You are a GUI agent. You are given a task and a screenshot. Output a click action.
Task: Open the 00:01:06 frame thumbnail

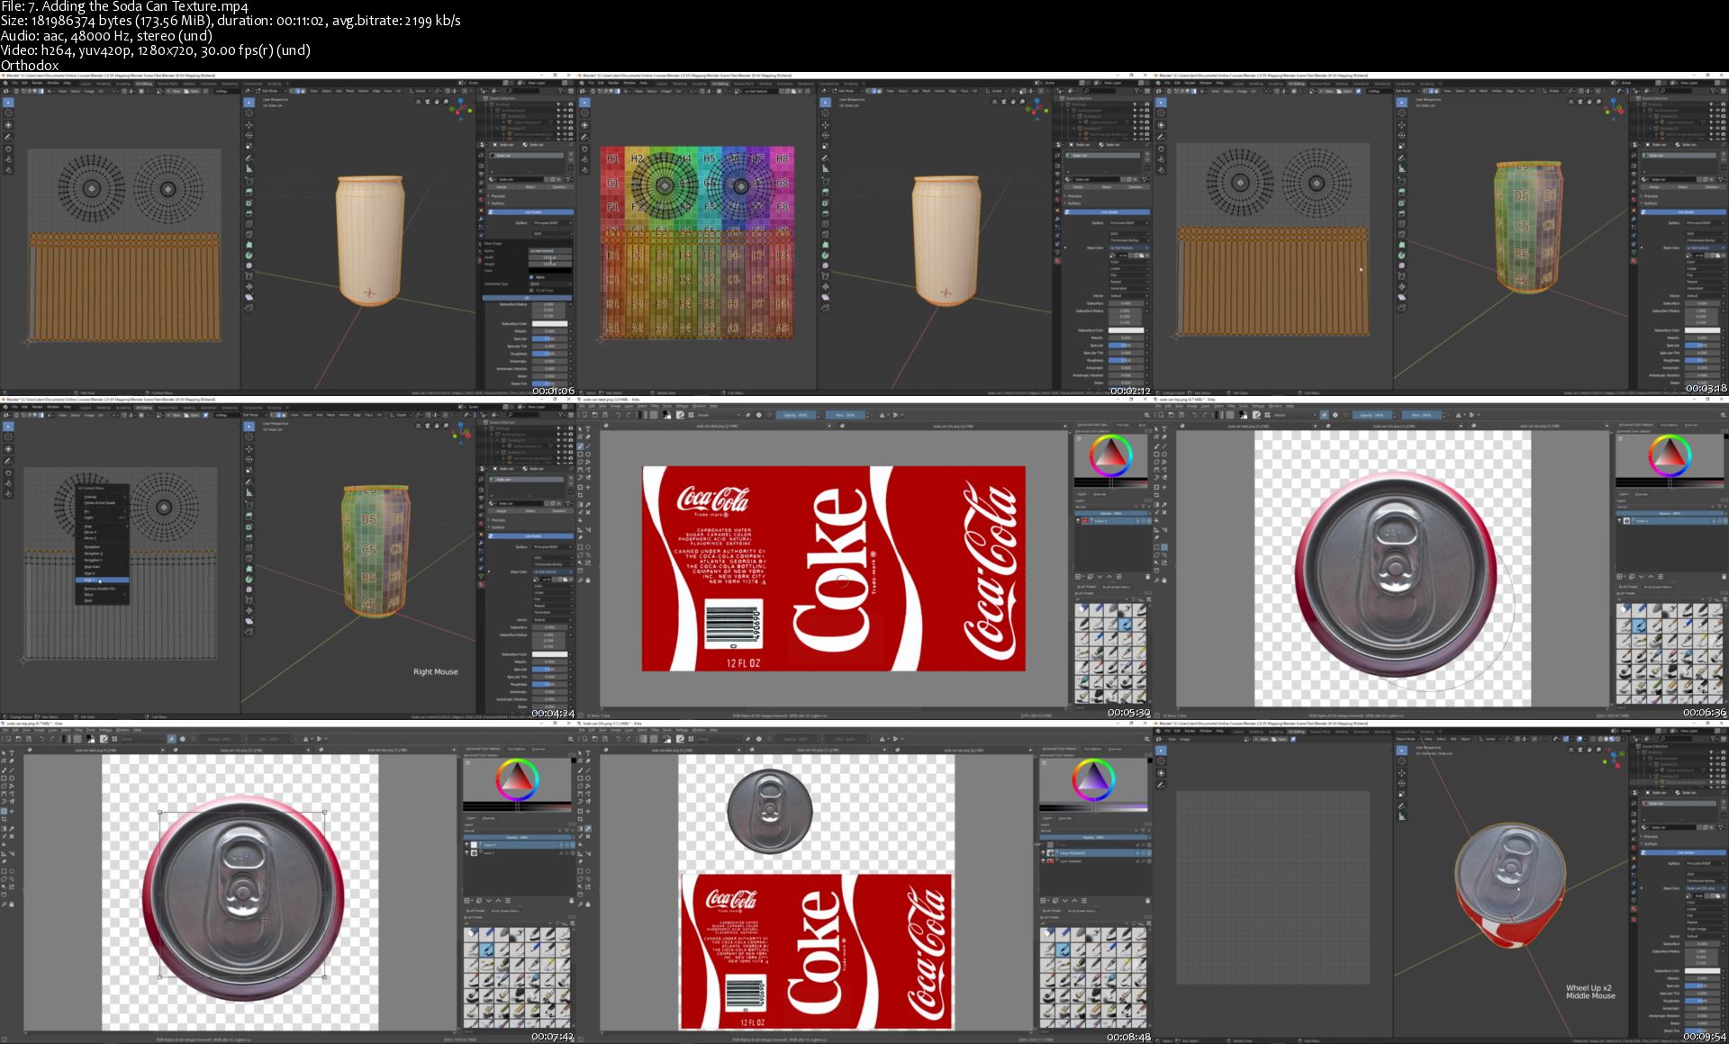288,234
